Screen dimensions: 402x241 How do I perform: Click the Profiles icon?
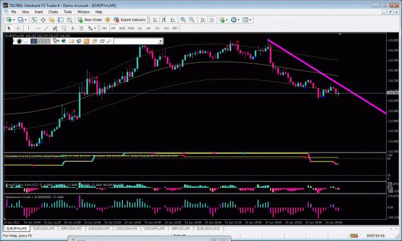[21, 20]
